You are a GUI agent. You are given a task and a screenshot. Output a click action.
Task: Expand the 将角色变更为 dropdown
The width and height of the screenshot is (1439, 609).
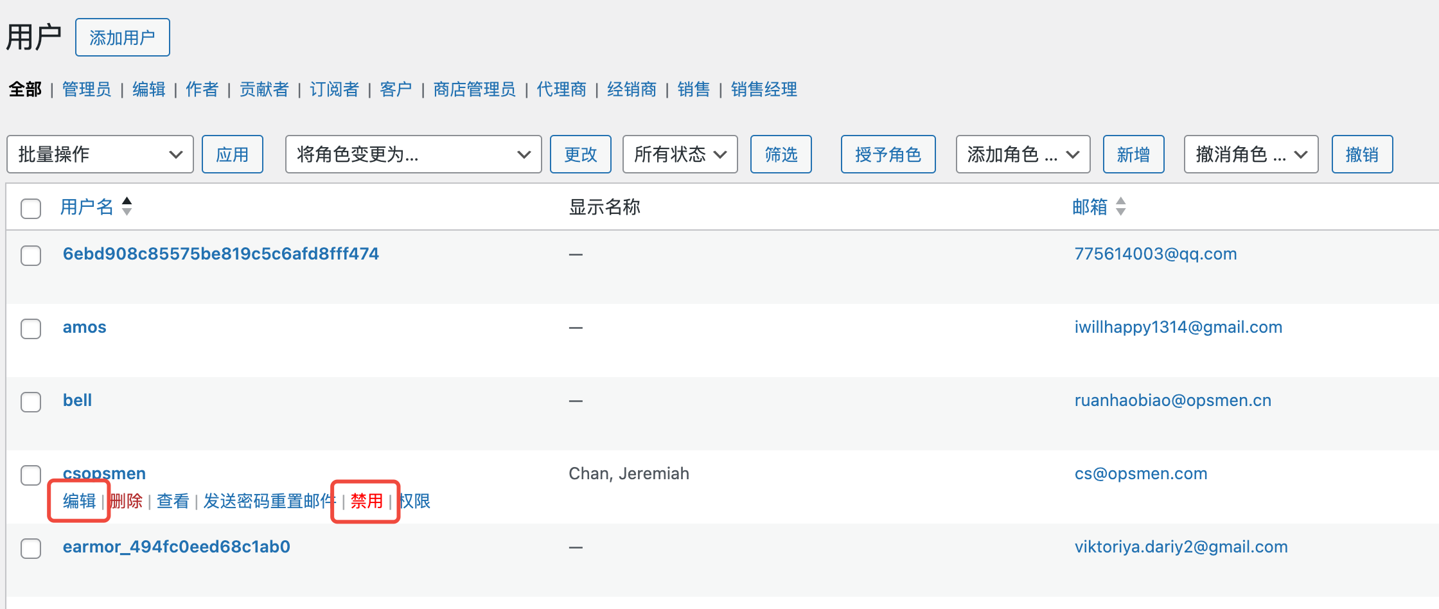tap(413, 154)
